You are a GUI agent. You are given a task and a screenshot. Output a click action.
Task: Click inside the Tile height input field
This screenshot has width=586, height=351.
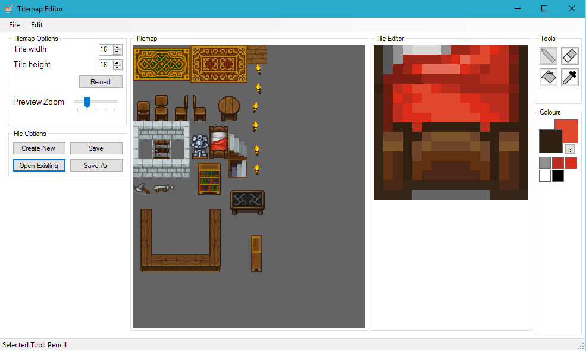(x=105, y=65)
